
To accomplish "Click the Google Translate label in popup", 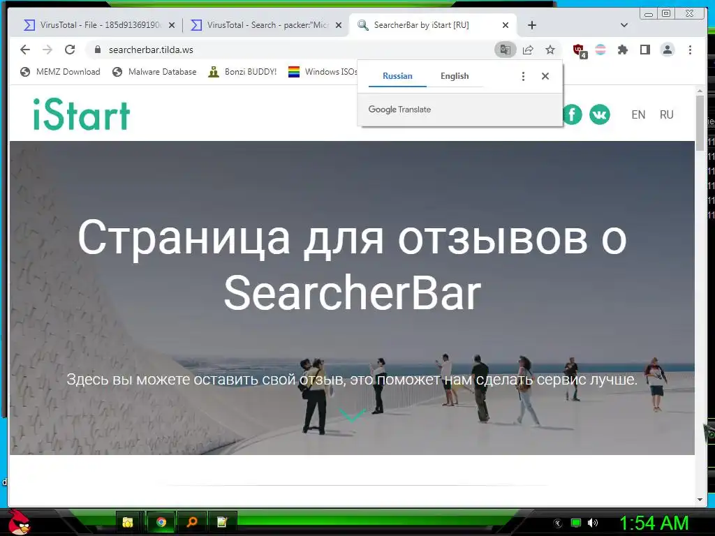I will 399,110.
